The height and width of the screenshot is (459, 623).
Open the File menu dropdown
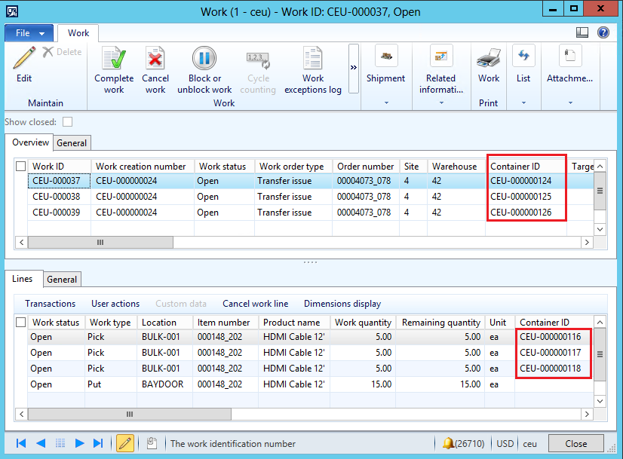29,33
